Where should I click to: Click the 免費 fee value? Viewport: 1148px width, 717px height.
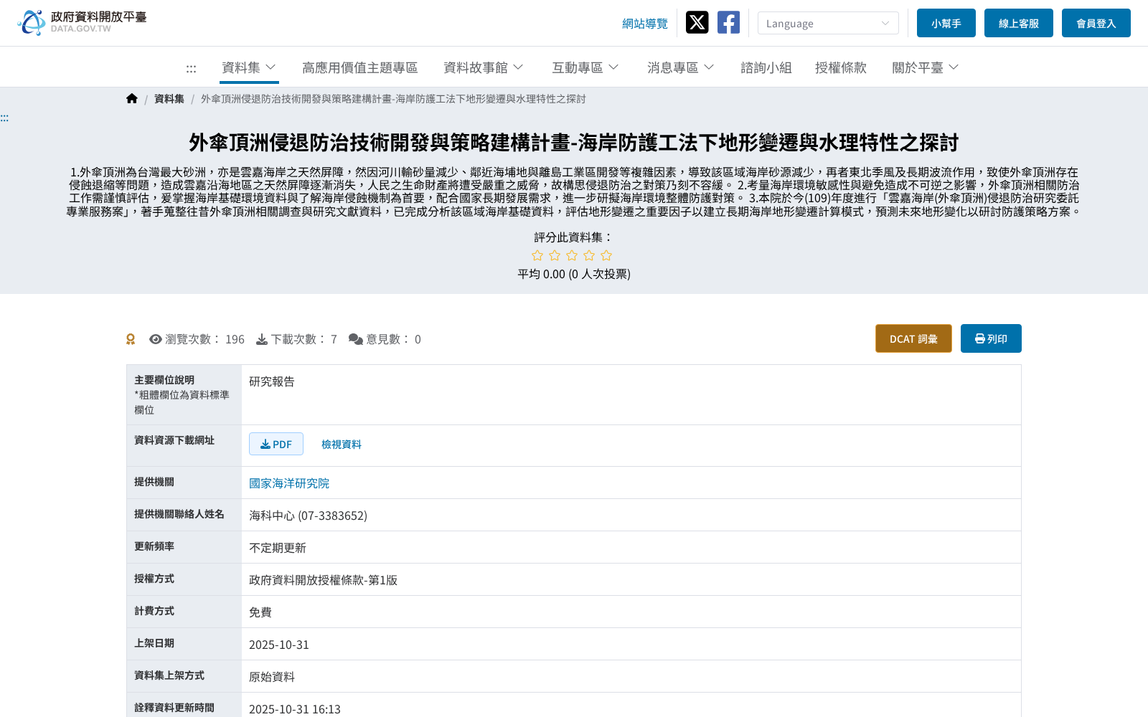(x=260, y=612)
